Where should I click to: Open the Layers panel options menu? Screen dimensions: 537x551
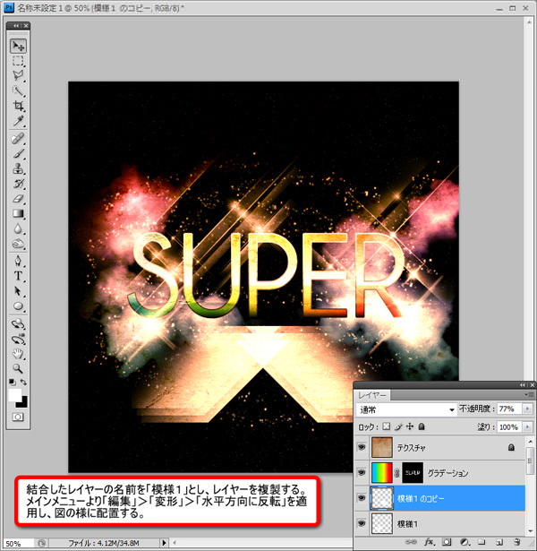click(x=530, y=394)
